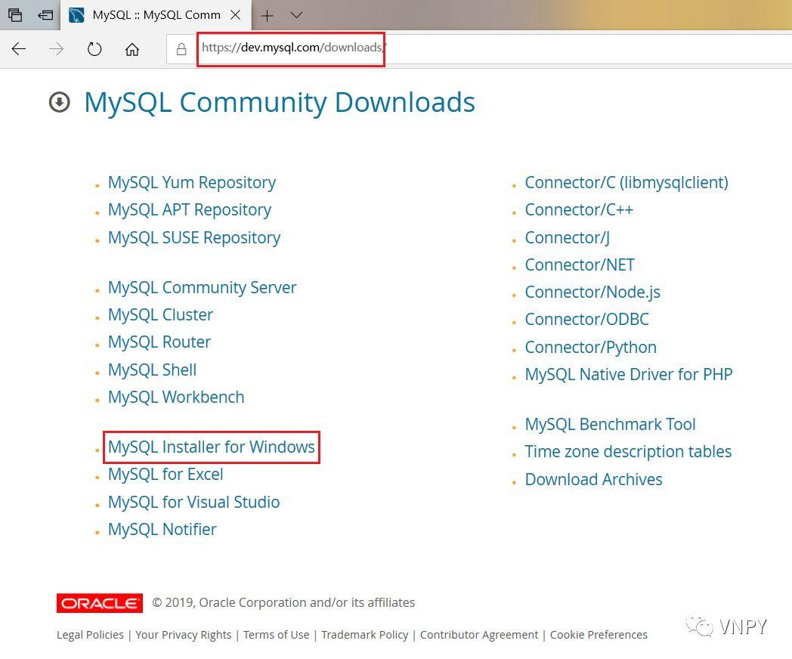The width and height of the screenshot is (792, 659).
Task: Click the set tabs aside icon
Action: pyautogui.click(x=45, y=15)
